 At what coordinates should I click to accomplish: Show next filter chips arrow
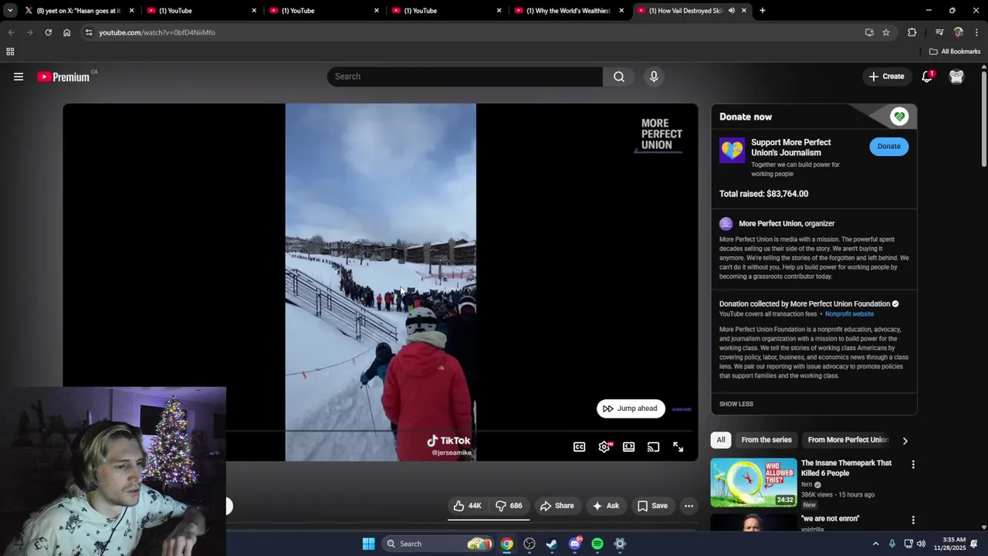pyautogui.click(x=905, y=440)
